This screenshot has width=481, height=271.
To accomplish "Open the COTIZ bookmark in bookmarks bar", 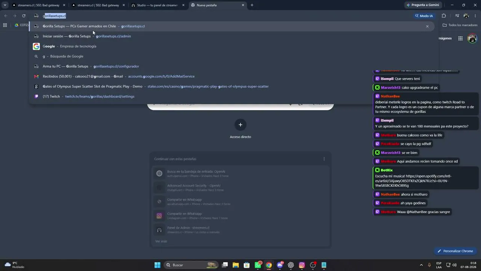I will [21, 25].
